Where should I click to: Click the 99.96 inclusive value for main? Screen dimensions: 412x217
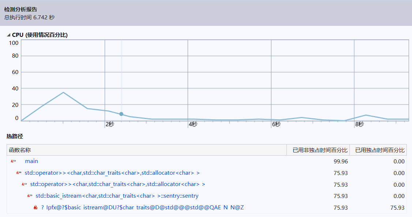coord(341,162)
